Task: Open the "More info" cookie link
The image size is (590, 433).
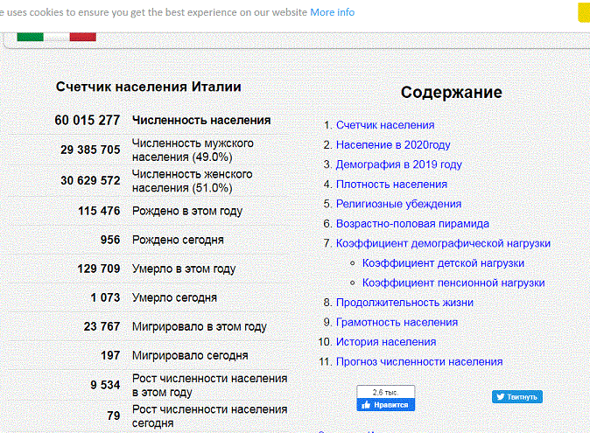Action: (x=332, y=12)
